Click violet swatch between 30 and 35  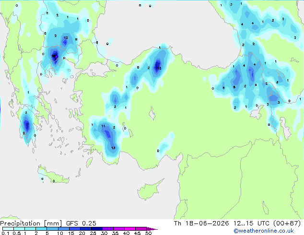point(108,229)
